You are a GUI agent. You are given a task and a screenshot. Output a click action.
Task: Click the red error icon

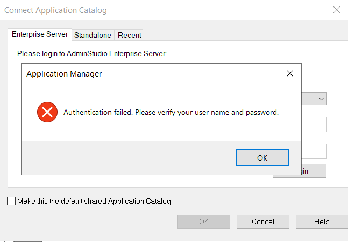(47, 112)
